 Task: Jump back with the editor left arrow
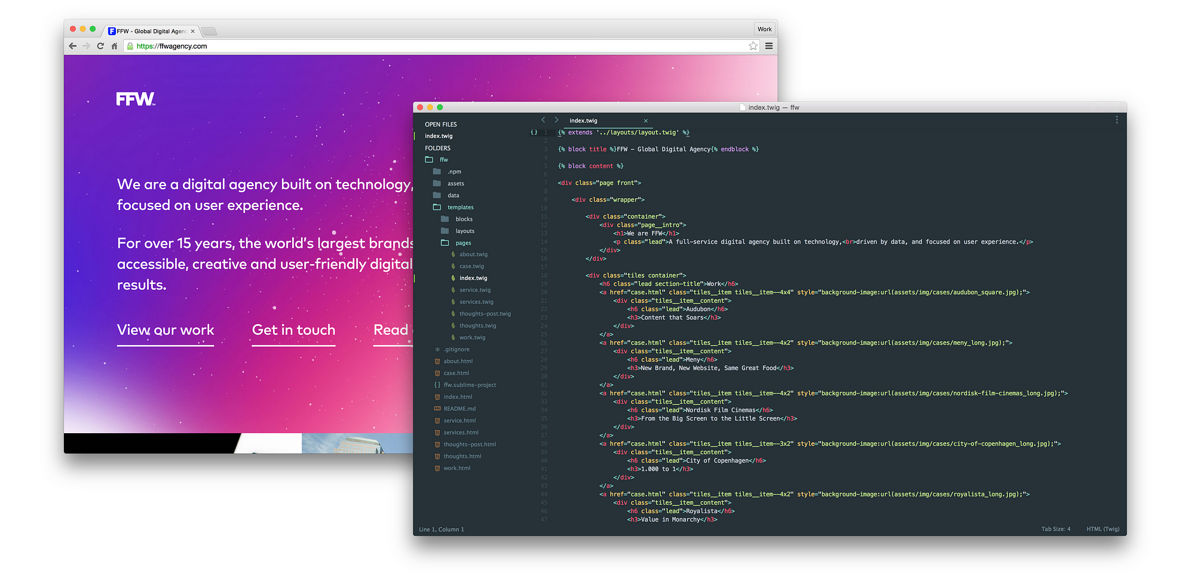click(x=543, y=120)
